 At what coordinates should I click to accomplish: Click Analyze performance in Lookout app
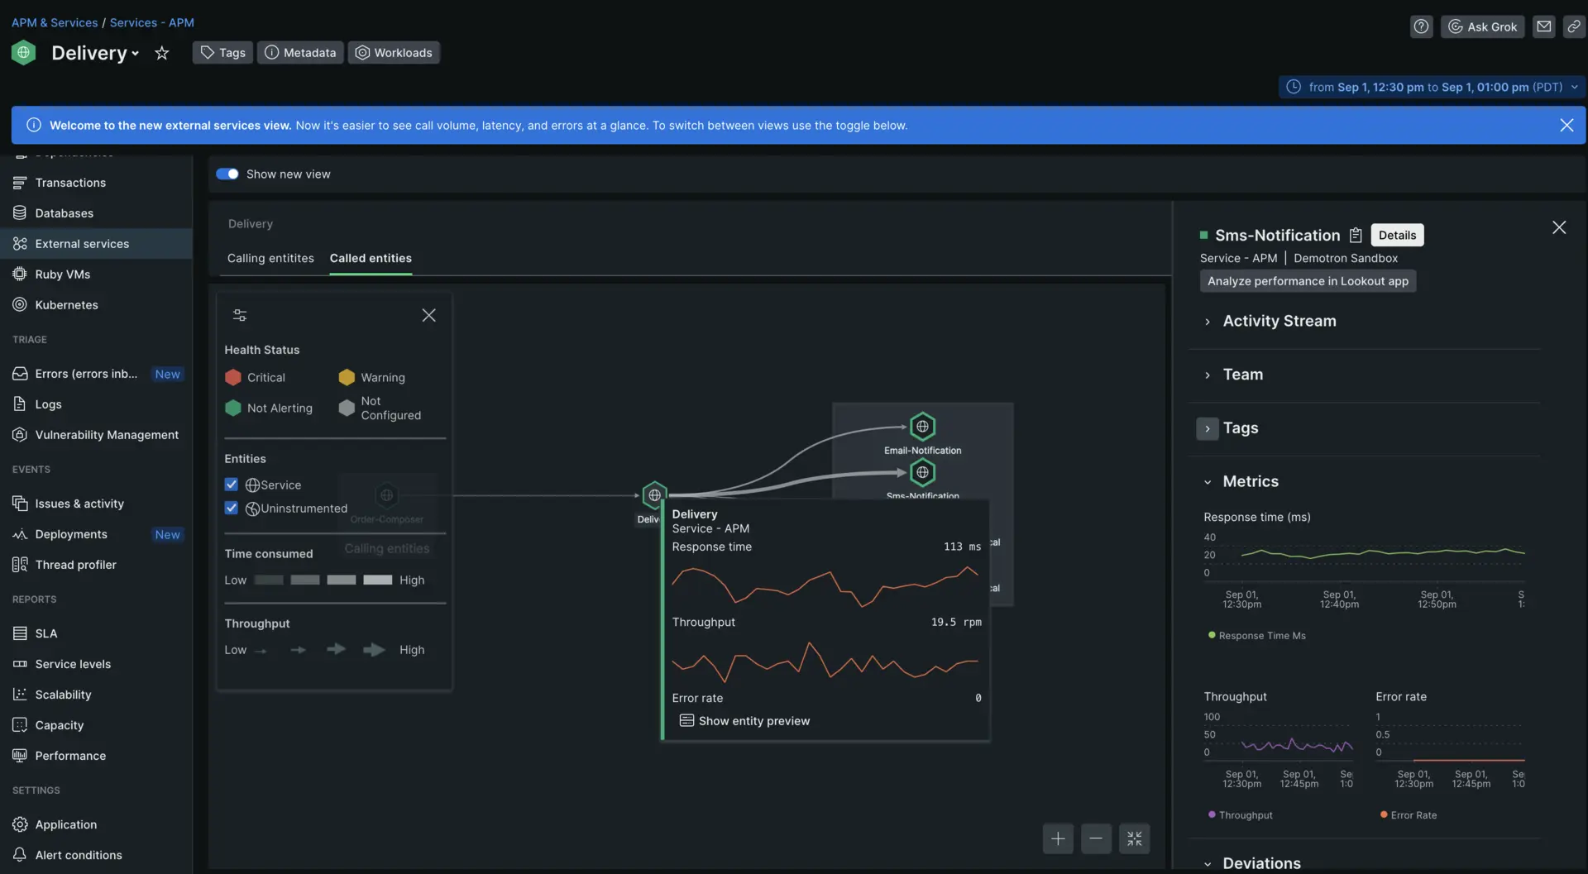pyautogui.click(x=1308, y=281)
